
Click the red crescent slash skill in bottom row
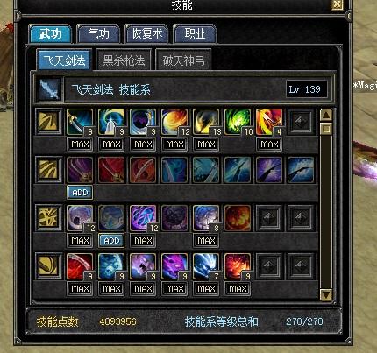click(x=80, y=266)
